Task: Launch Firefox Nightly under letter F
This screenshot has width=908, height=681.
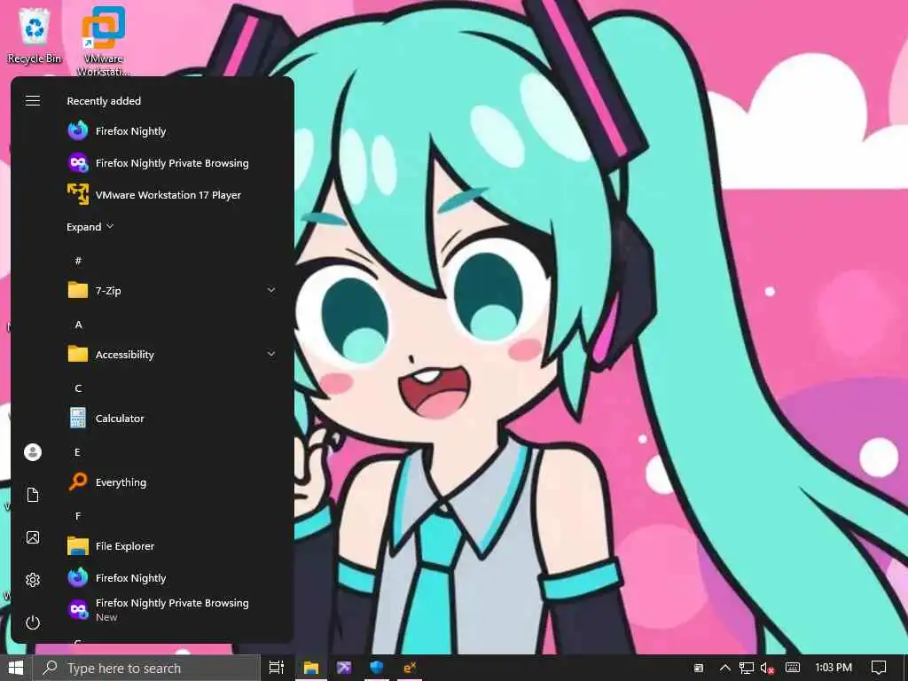Action: click(x=171, y=577)
